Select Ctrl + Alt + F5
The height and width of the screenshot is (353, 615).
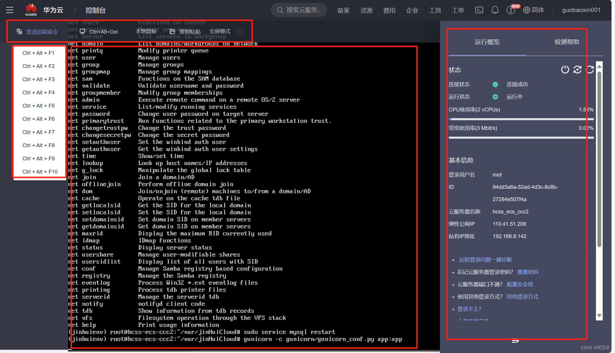point(38,106)
